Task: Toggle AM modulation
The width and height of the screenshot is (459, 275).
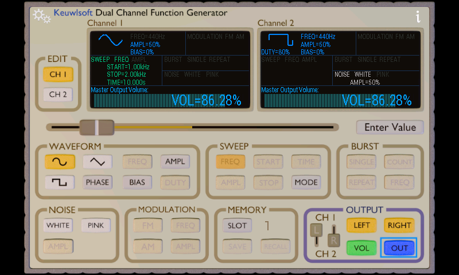Action: [148, 246]
